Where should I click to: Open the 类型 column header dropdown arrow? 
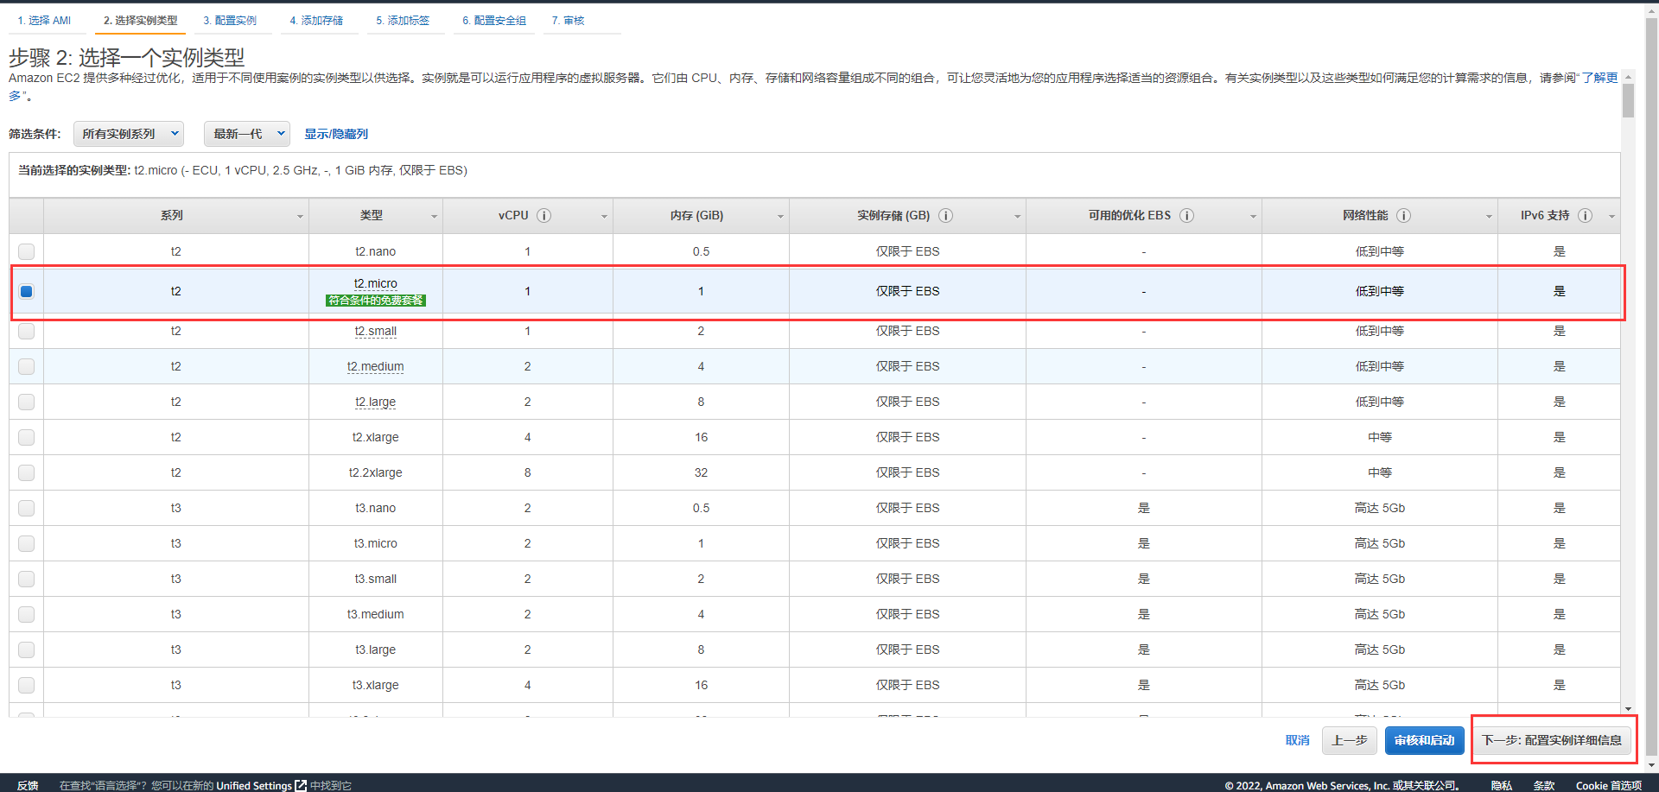click(x=434, y=217)
